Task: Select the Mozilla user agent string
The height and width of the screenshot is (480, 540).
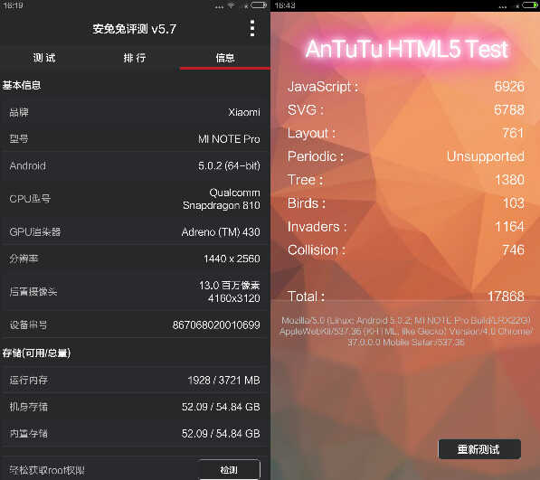Action: click(x=406, y=332)
